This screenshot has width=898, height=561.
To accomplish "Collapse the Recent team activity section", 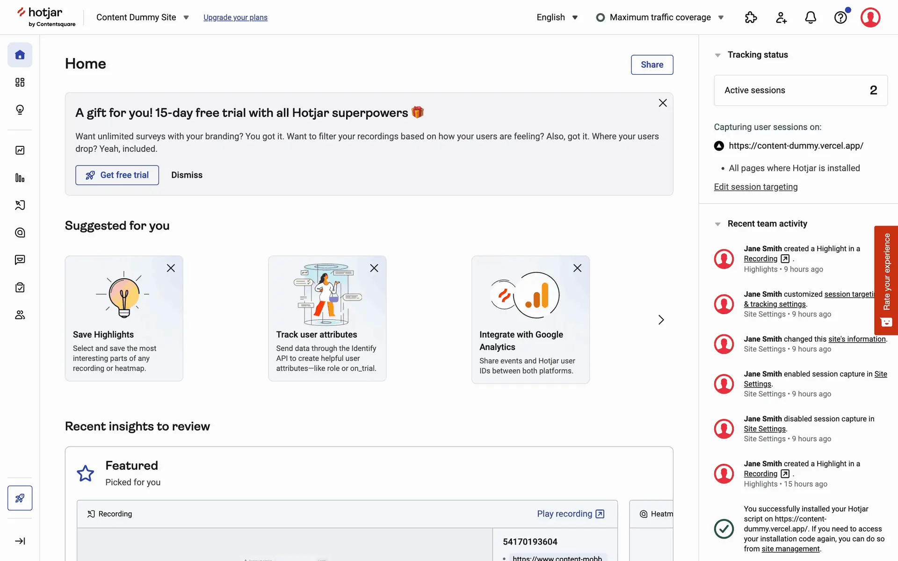I will click(717, 224).
